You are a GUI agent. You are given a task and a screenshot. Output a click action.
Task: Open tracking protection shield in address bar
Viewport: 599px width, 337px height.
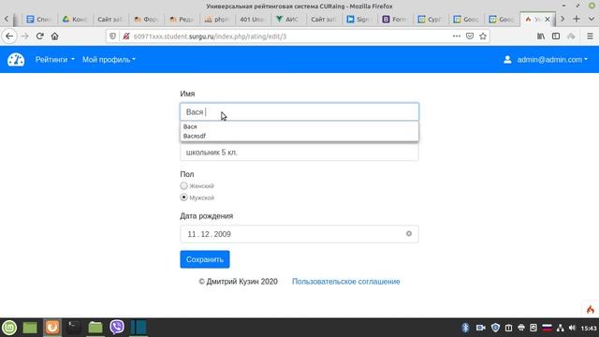(x=112, y=37)
